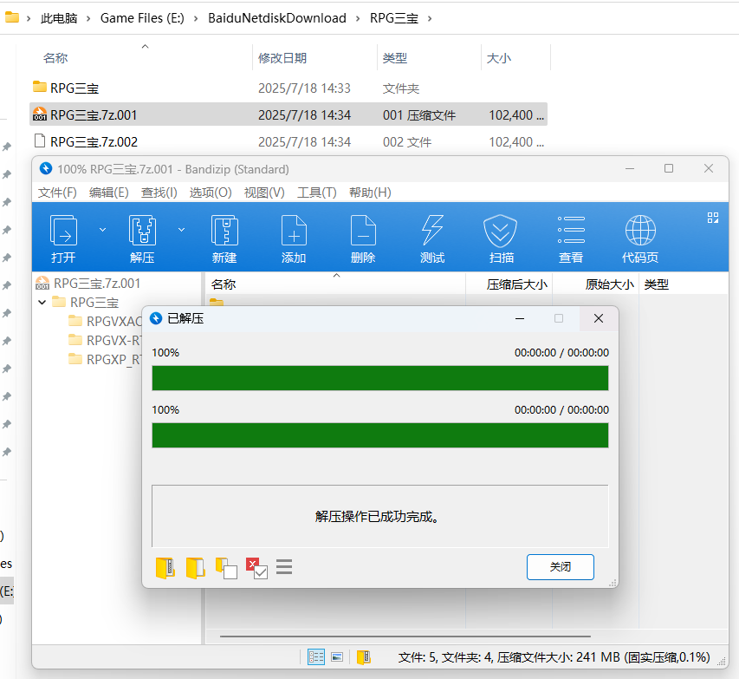Screen dimensions: 739x679
Task: Expand chevron after Game Files (E:) breadcrumb
Action: (x=196, y=19)
